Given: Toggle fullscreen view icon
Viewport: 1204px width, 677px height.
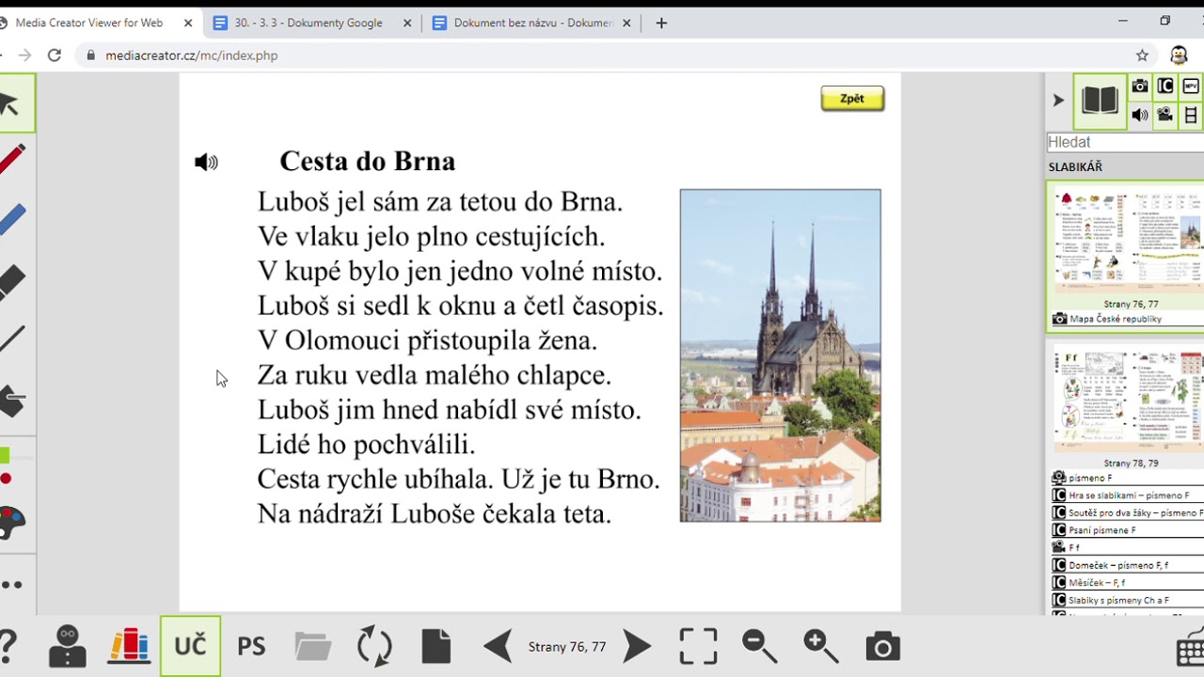Looking at the screenshot, I should (x=698, y=646).
